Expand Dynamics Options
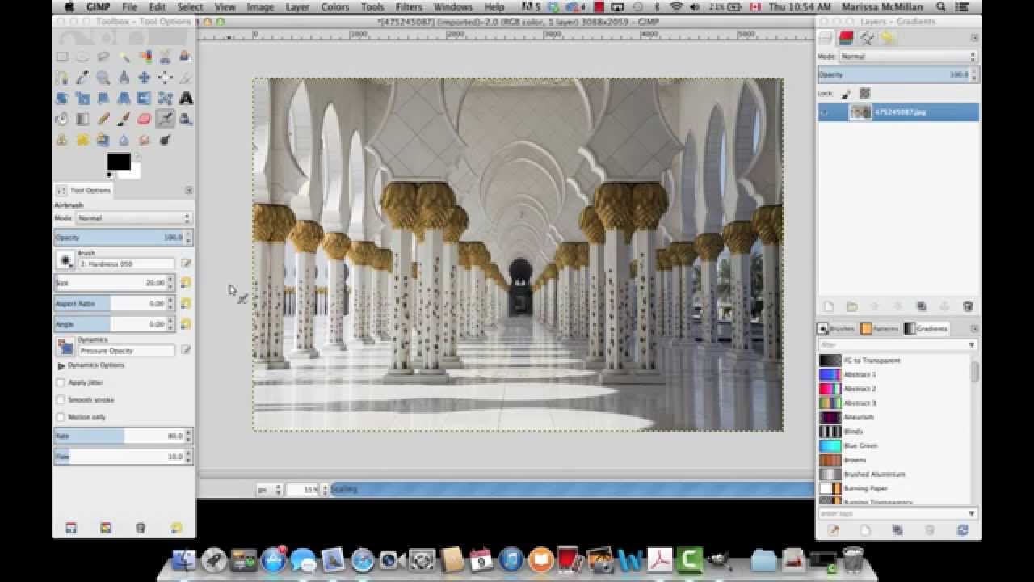1034x582 pixels. click(61, 365)
